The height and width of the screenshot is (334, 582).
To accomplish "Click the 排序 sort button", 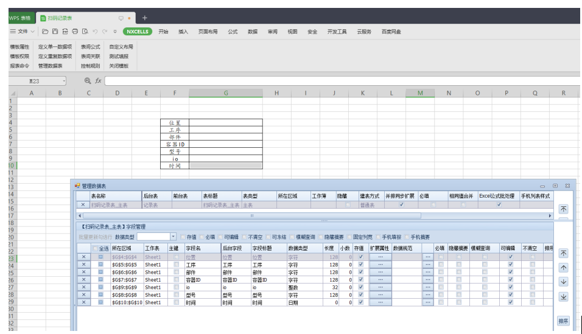I will 563,321.
